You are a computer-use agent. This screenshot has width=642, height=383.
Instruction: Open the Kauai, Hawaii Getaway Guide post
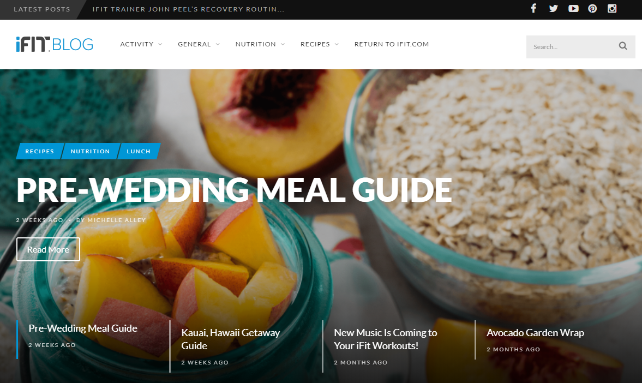click(231, 339)
